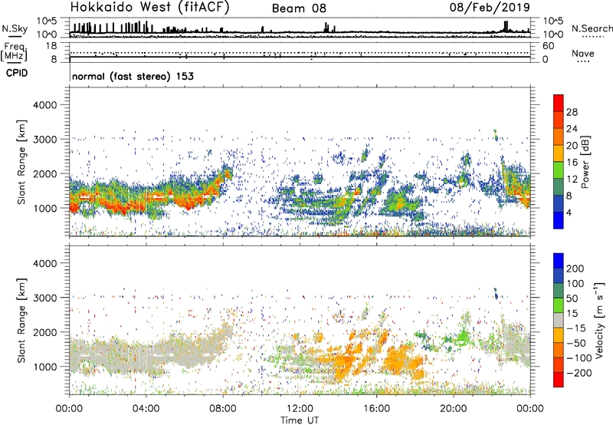This screenshot has height=425, width=613.
Task: Select the 'normal (fast stereo) 153' text
Action: pos(133,76)
